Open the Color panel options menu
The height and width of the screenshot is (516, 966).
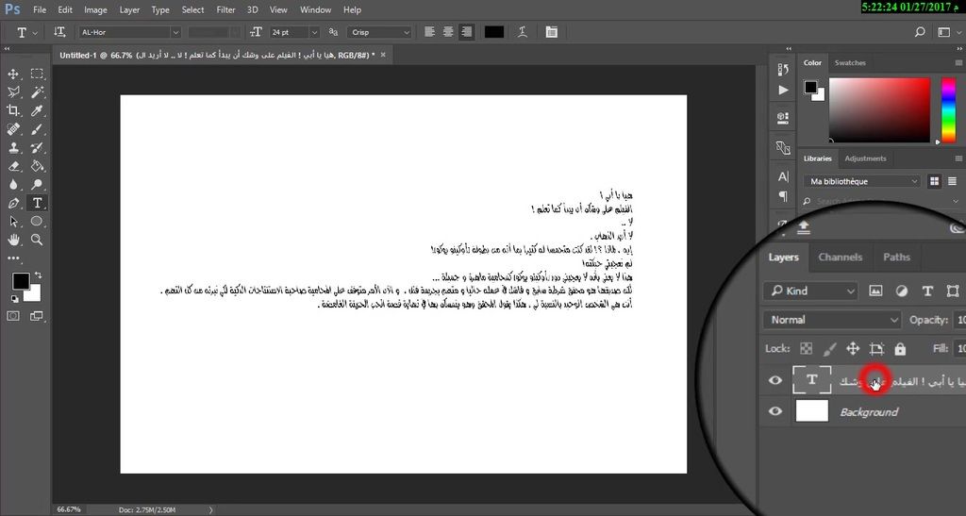pyautogui.click(x=958, y=63)
